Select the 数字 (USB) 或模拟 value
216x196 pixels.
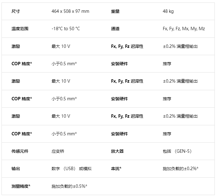tap(72, 169)
